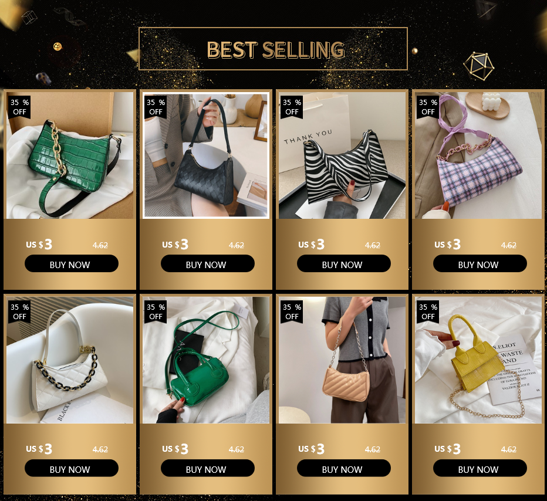Click 35% OFF tag on yellow handbag
This screenshot has height=501, width=547.
(x=428, y=312)
